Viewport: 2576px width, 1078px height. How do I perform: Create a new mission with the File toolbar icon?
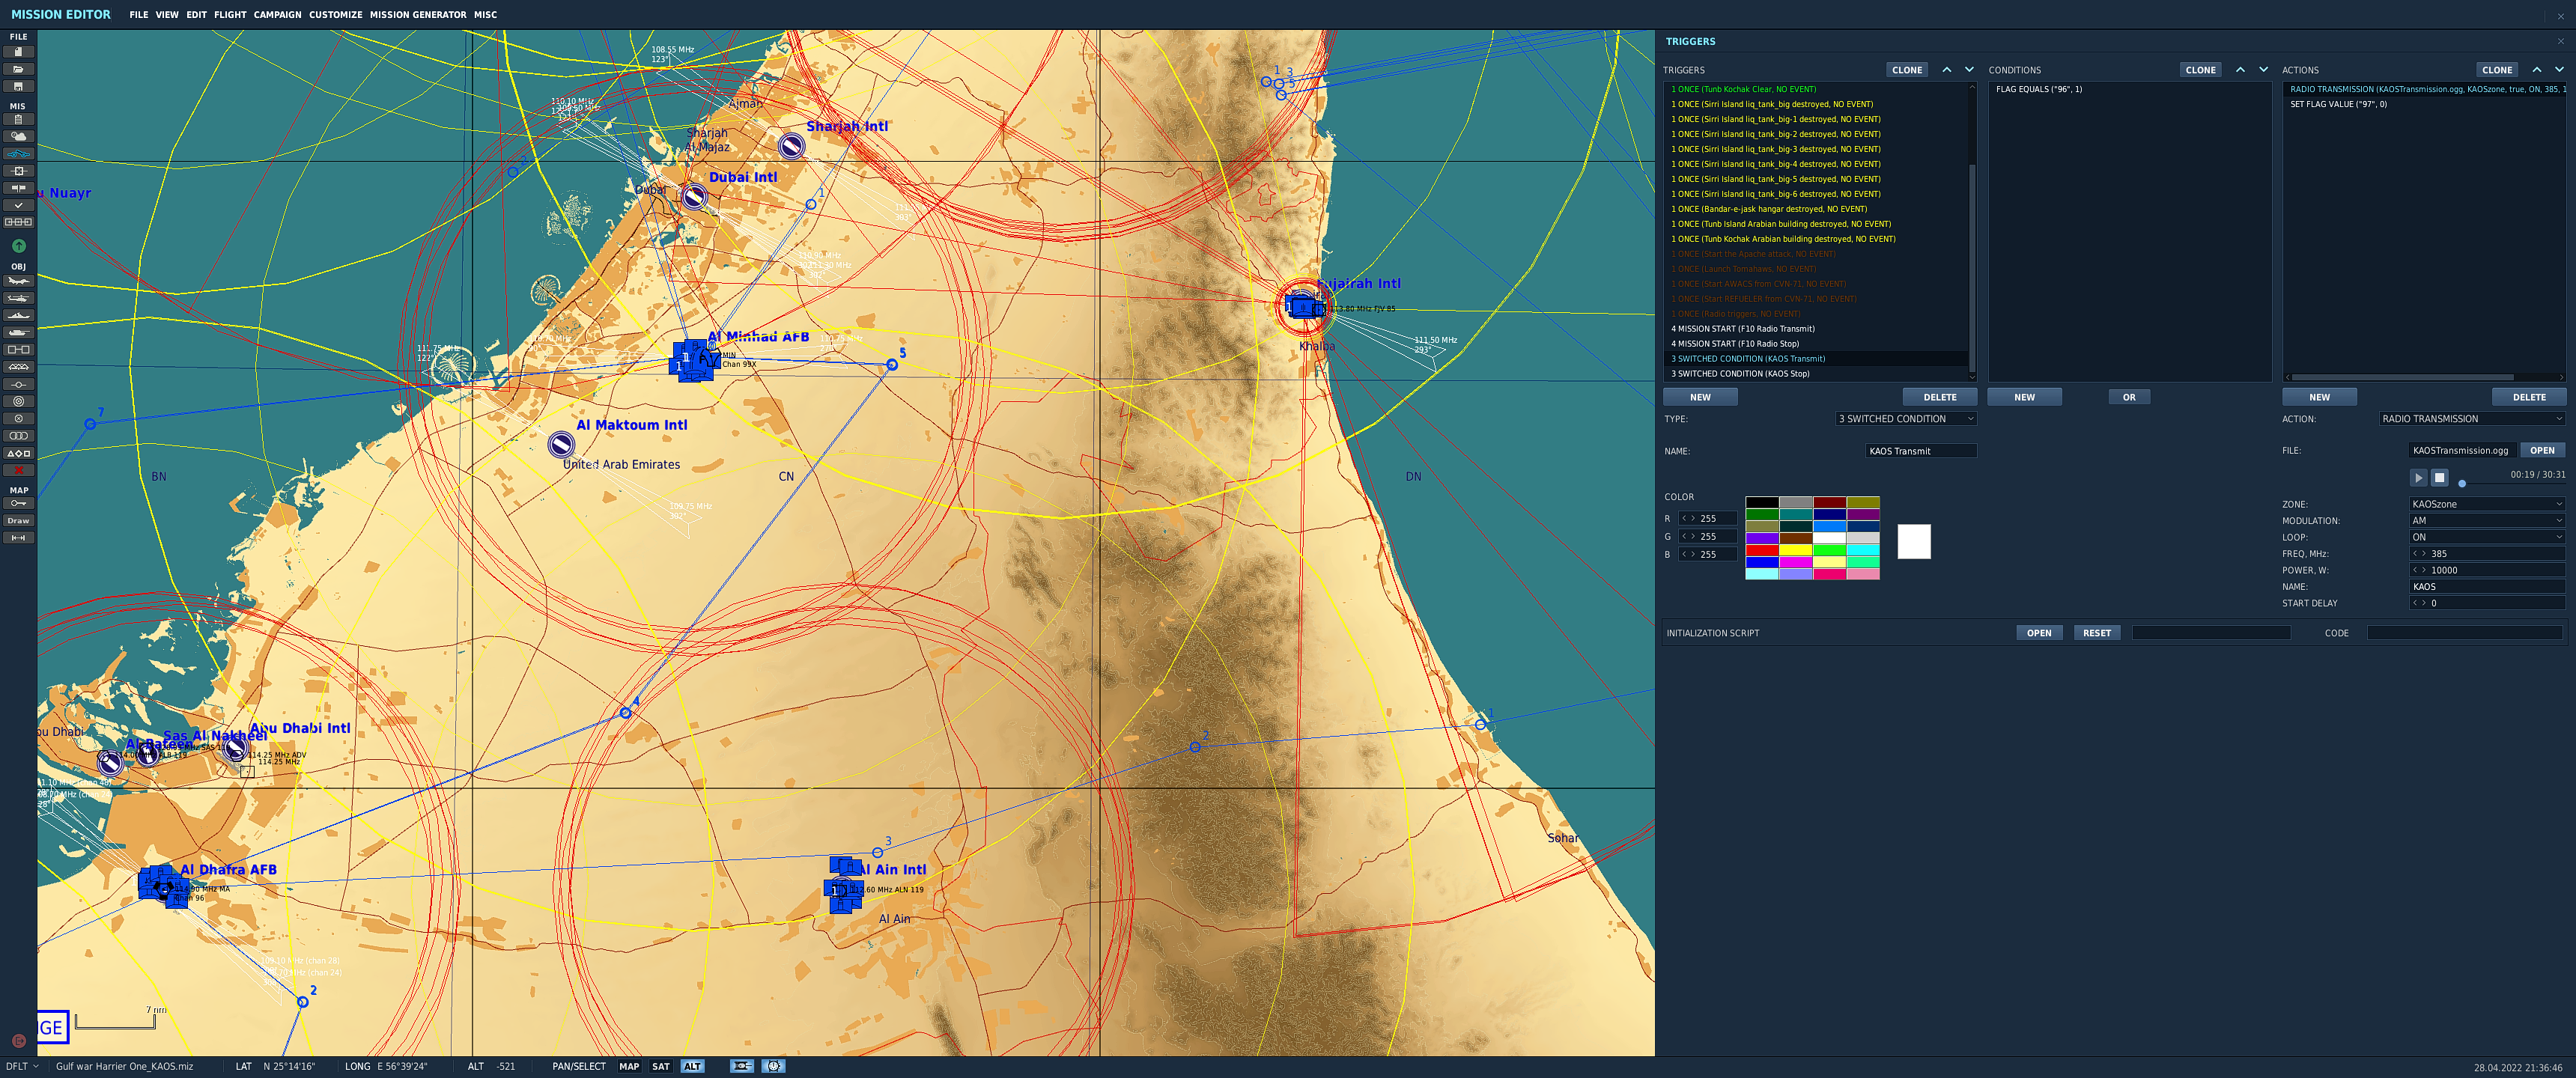click(x=18, y=52)
